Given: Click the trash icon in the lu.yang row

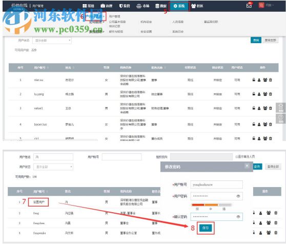Looking at the screenshot, I should 271,94.
